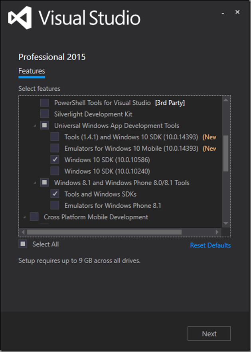Click the horizontal scroll left arrow
251x352 pixels.
[x=23, y=232]
